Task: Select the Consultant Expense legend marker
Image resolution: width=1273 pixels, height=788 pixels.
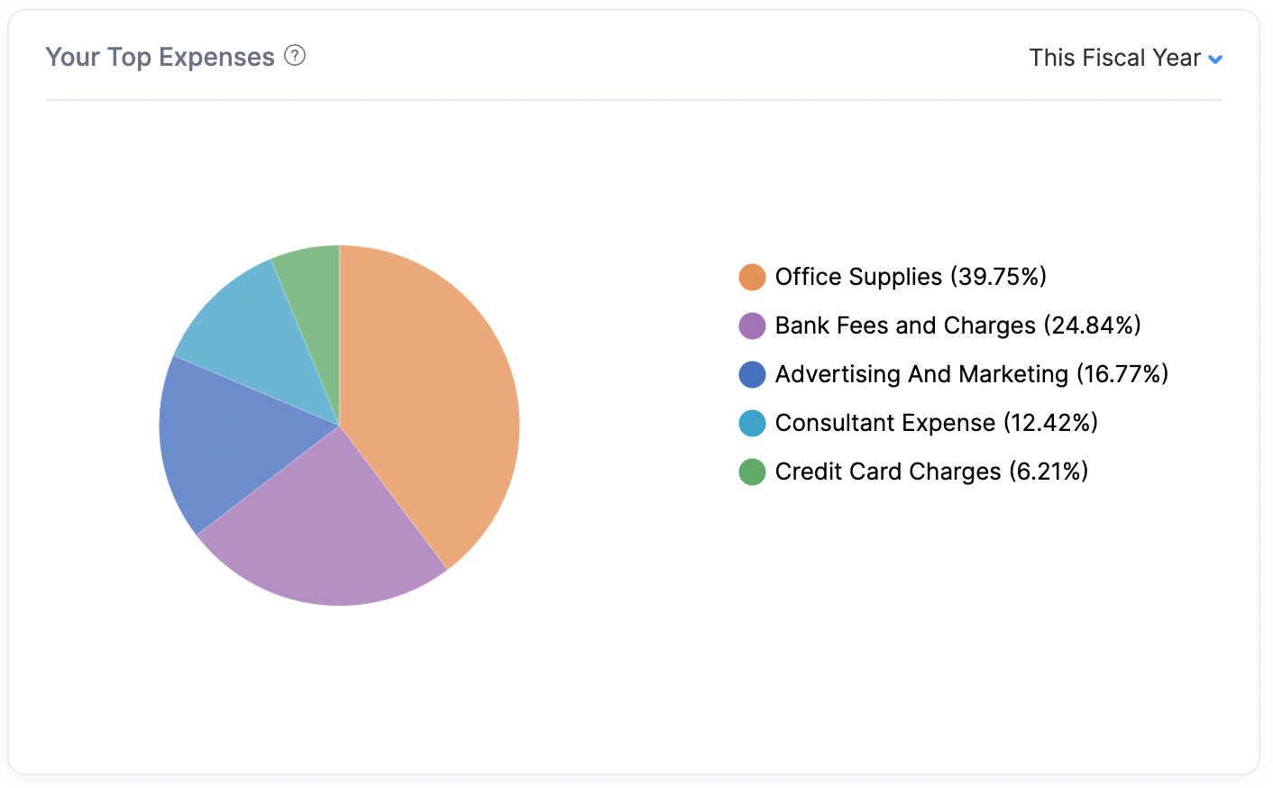Action: [752, 423]
